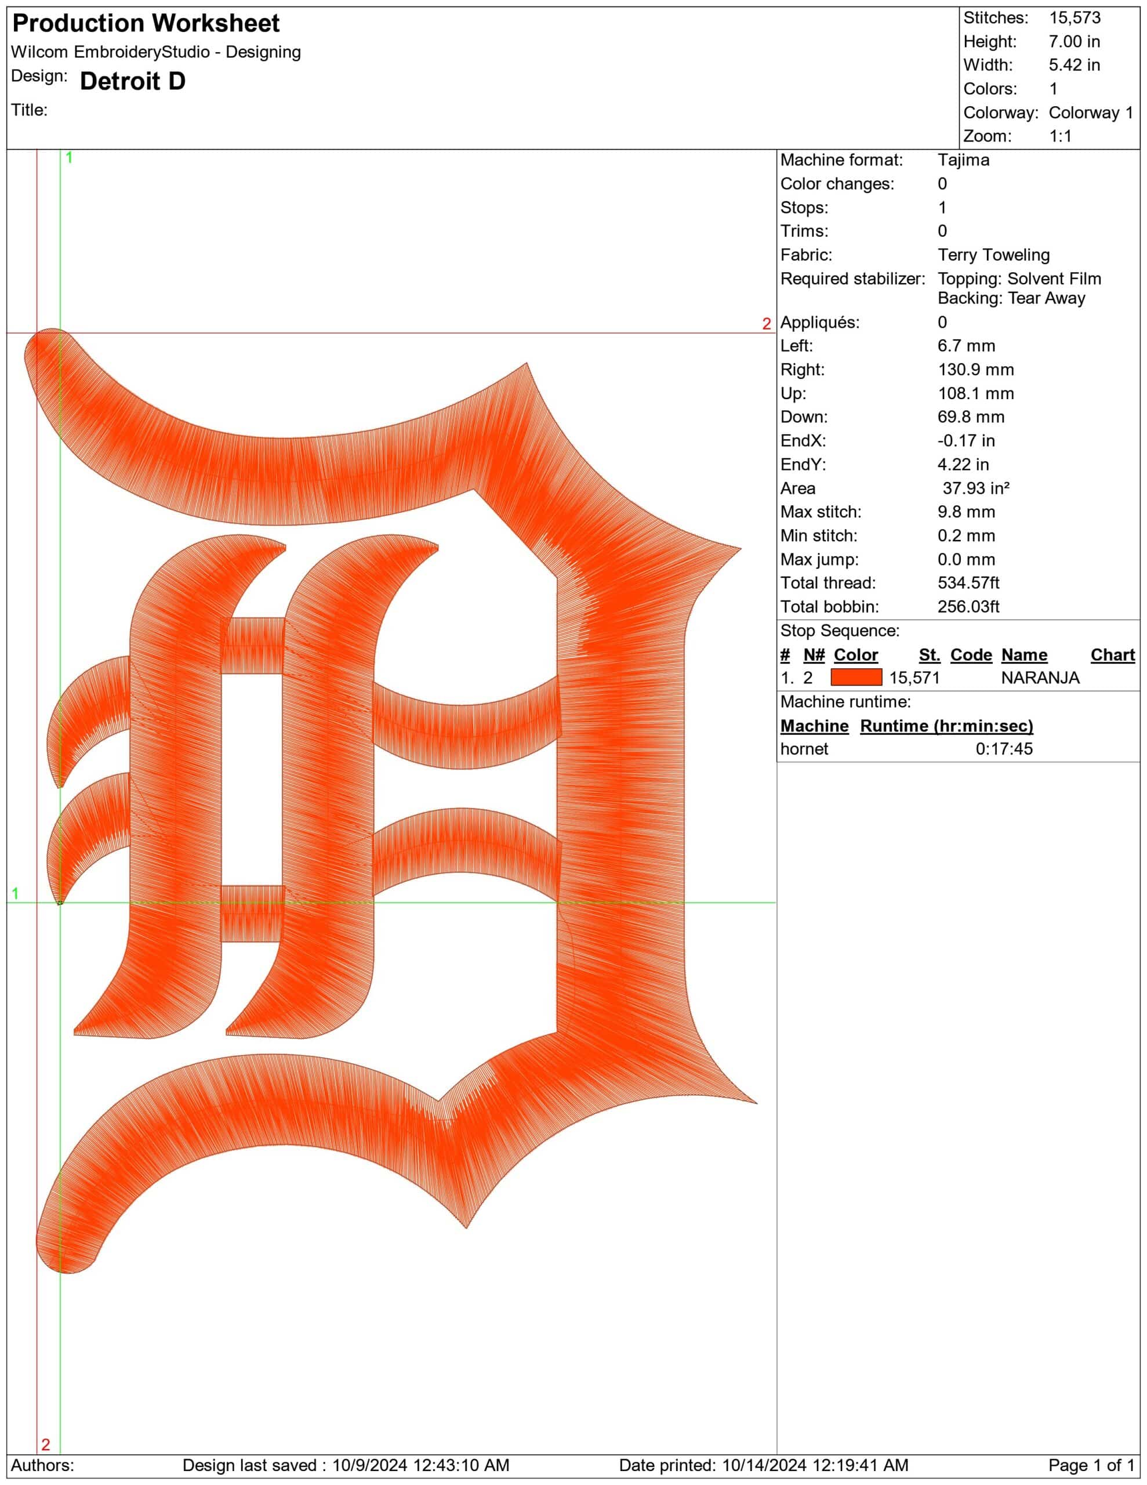The image size is (1147, 1485).
Task: Click the 'Title:' label
Action: (x=29, y=110)
